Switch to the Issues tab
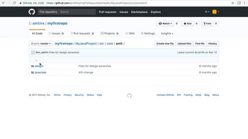 [x=56, y=34]
